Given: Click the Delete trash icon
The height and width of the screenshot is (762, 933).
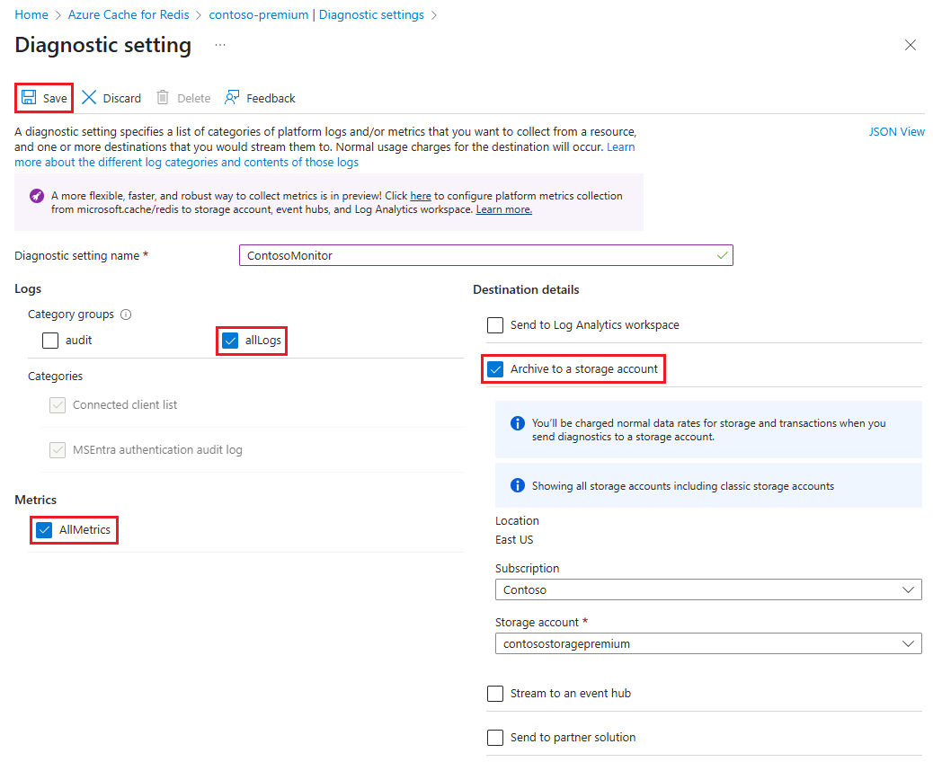Looking at the screenshot, I should click(163, 97).
